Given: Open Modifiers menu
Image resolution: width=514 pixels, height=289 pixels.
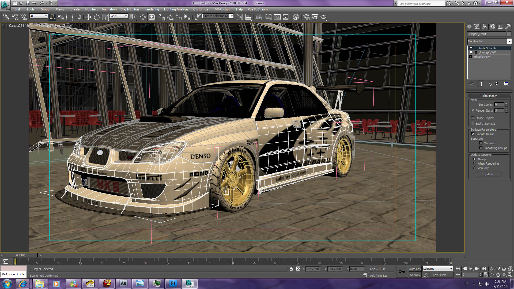Looking at the screenshot, I should (91, 9).
